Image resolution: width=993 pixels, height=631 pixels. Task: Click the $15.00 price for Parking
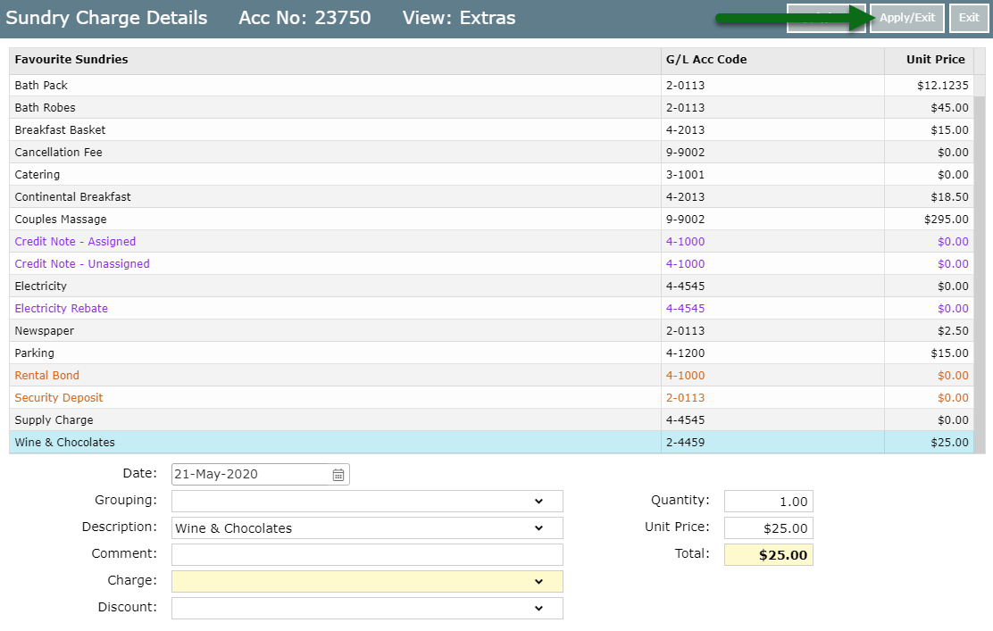[x=949, y=353]
